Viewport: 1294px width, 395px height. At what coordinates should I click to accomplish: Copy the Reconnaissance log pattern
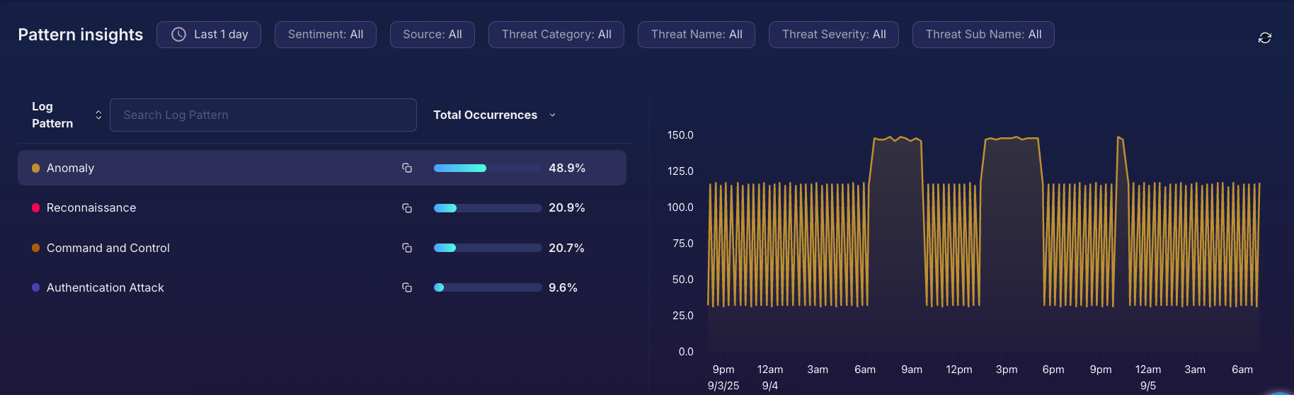pyautogui.click(x=407, y=208)
